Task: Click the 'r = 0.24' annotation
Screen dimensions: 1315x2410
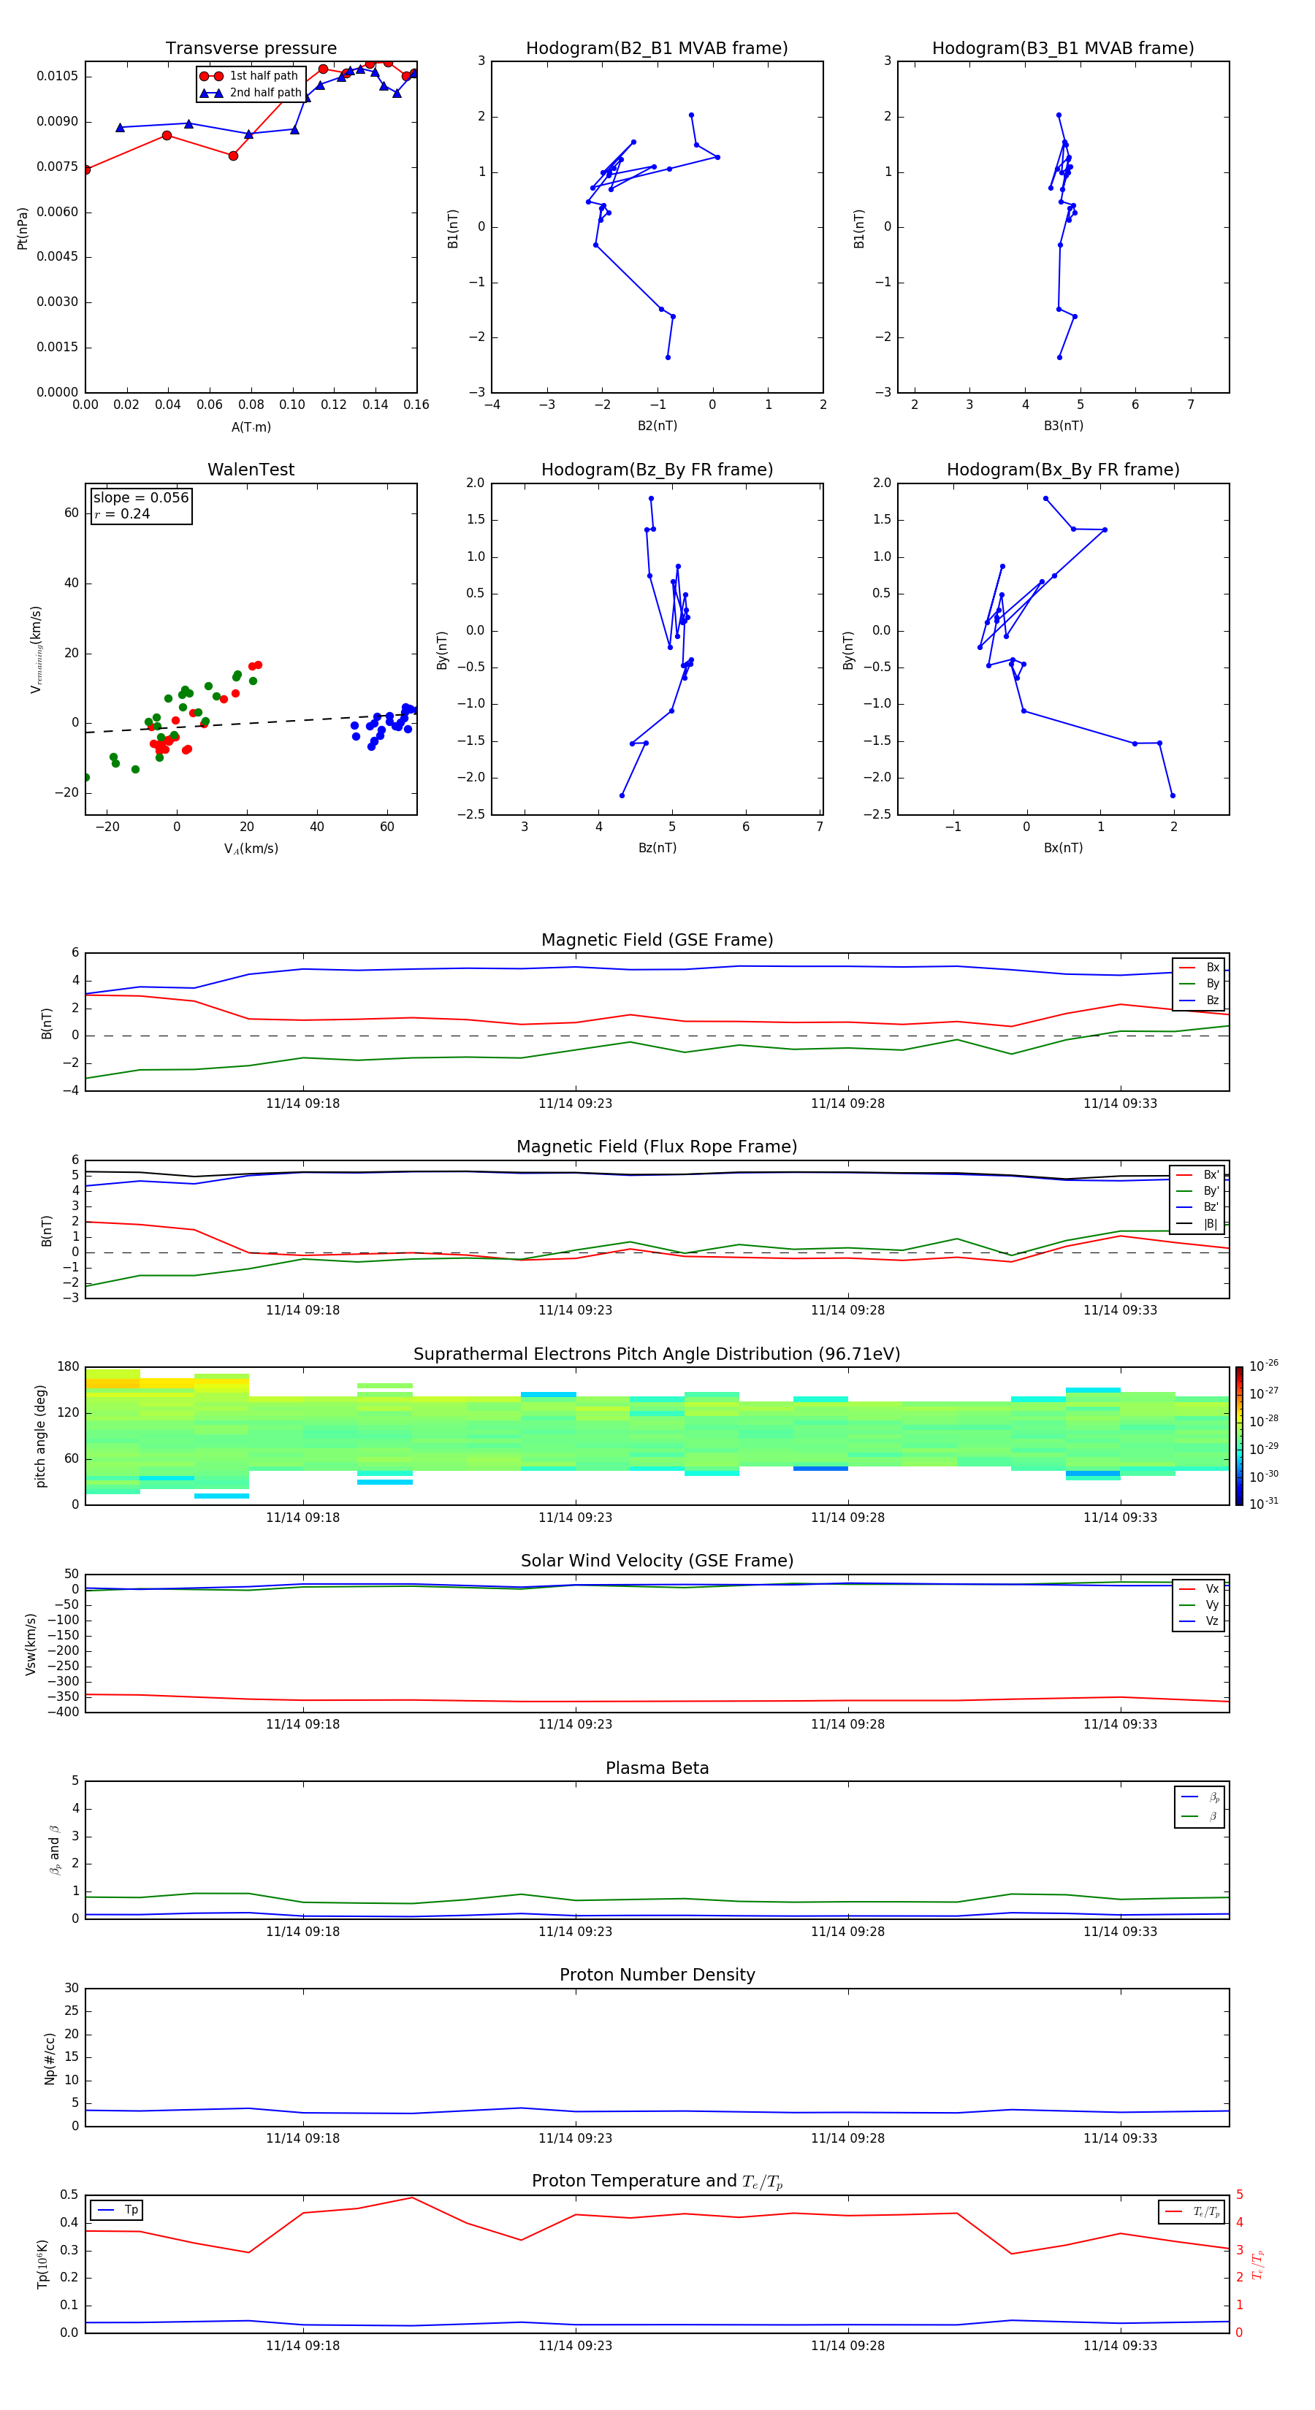Action: point(122,513)
